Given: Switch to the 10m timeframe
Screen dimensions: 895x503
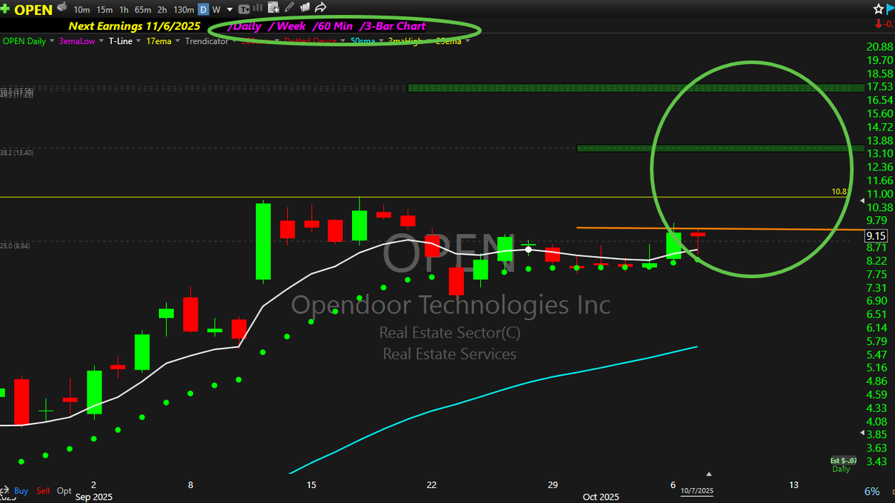Looking at the screenshot, I should point(83,10).
